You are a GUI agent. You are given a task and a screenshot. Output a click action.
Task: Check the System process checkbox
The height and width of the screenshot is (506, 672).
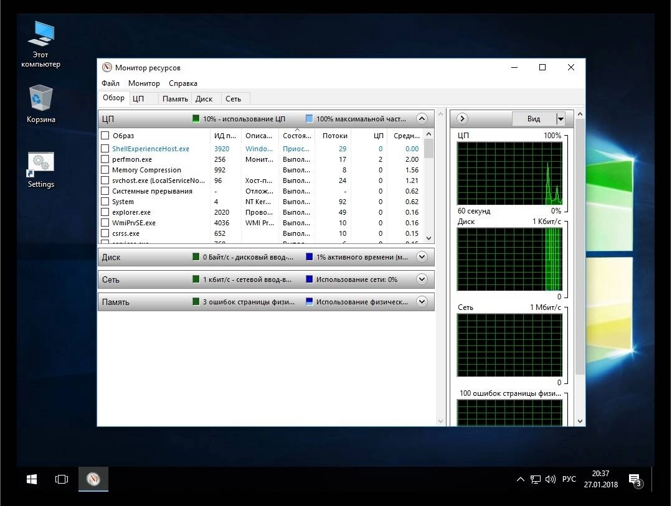[x=105, y=202]
